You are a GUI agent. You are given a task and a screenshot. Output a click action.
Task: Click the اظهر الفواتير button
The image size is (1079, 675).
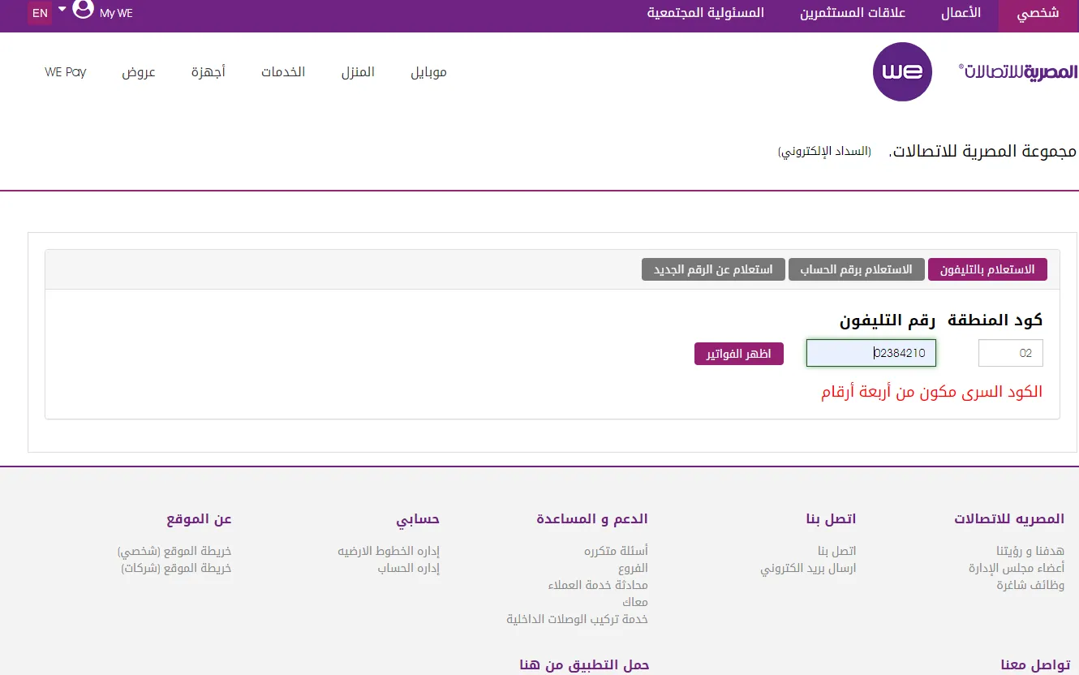[738, 354]
